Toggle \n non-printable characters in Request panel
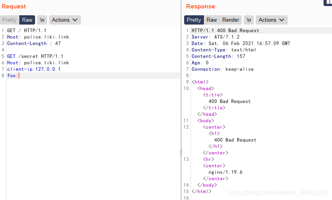Screen dimensions: 332x200 (x=42, y=20)
